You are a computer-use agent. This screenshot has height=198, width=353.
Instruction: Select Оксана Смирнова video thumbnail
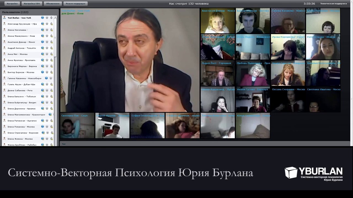(x=288, y=99)
